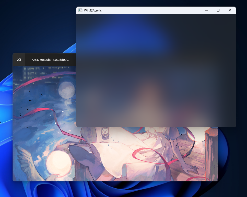Viewport: 247px width, 197px height.
Task: Maximize the Win32Acrylic window
Action: click(x=218, y=10)
